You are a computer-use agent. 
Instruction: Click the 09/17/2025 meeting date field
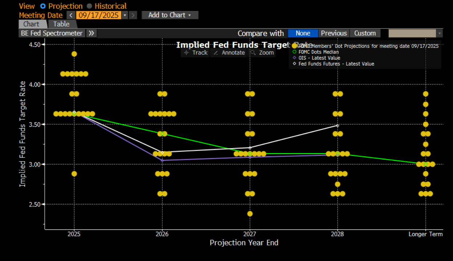coord(98,15)
